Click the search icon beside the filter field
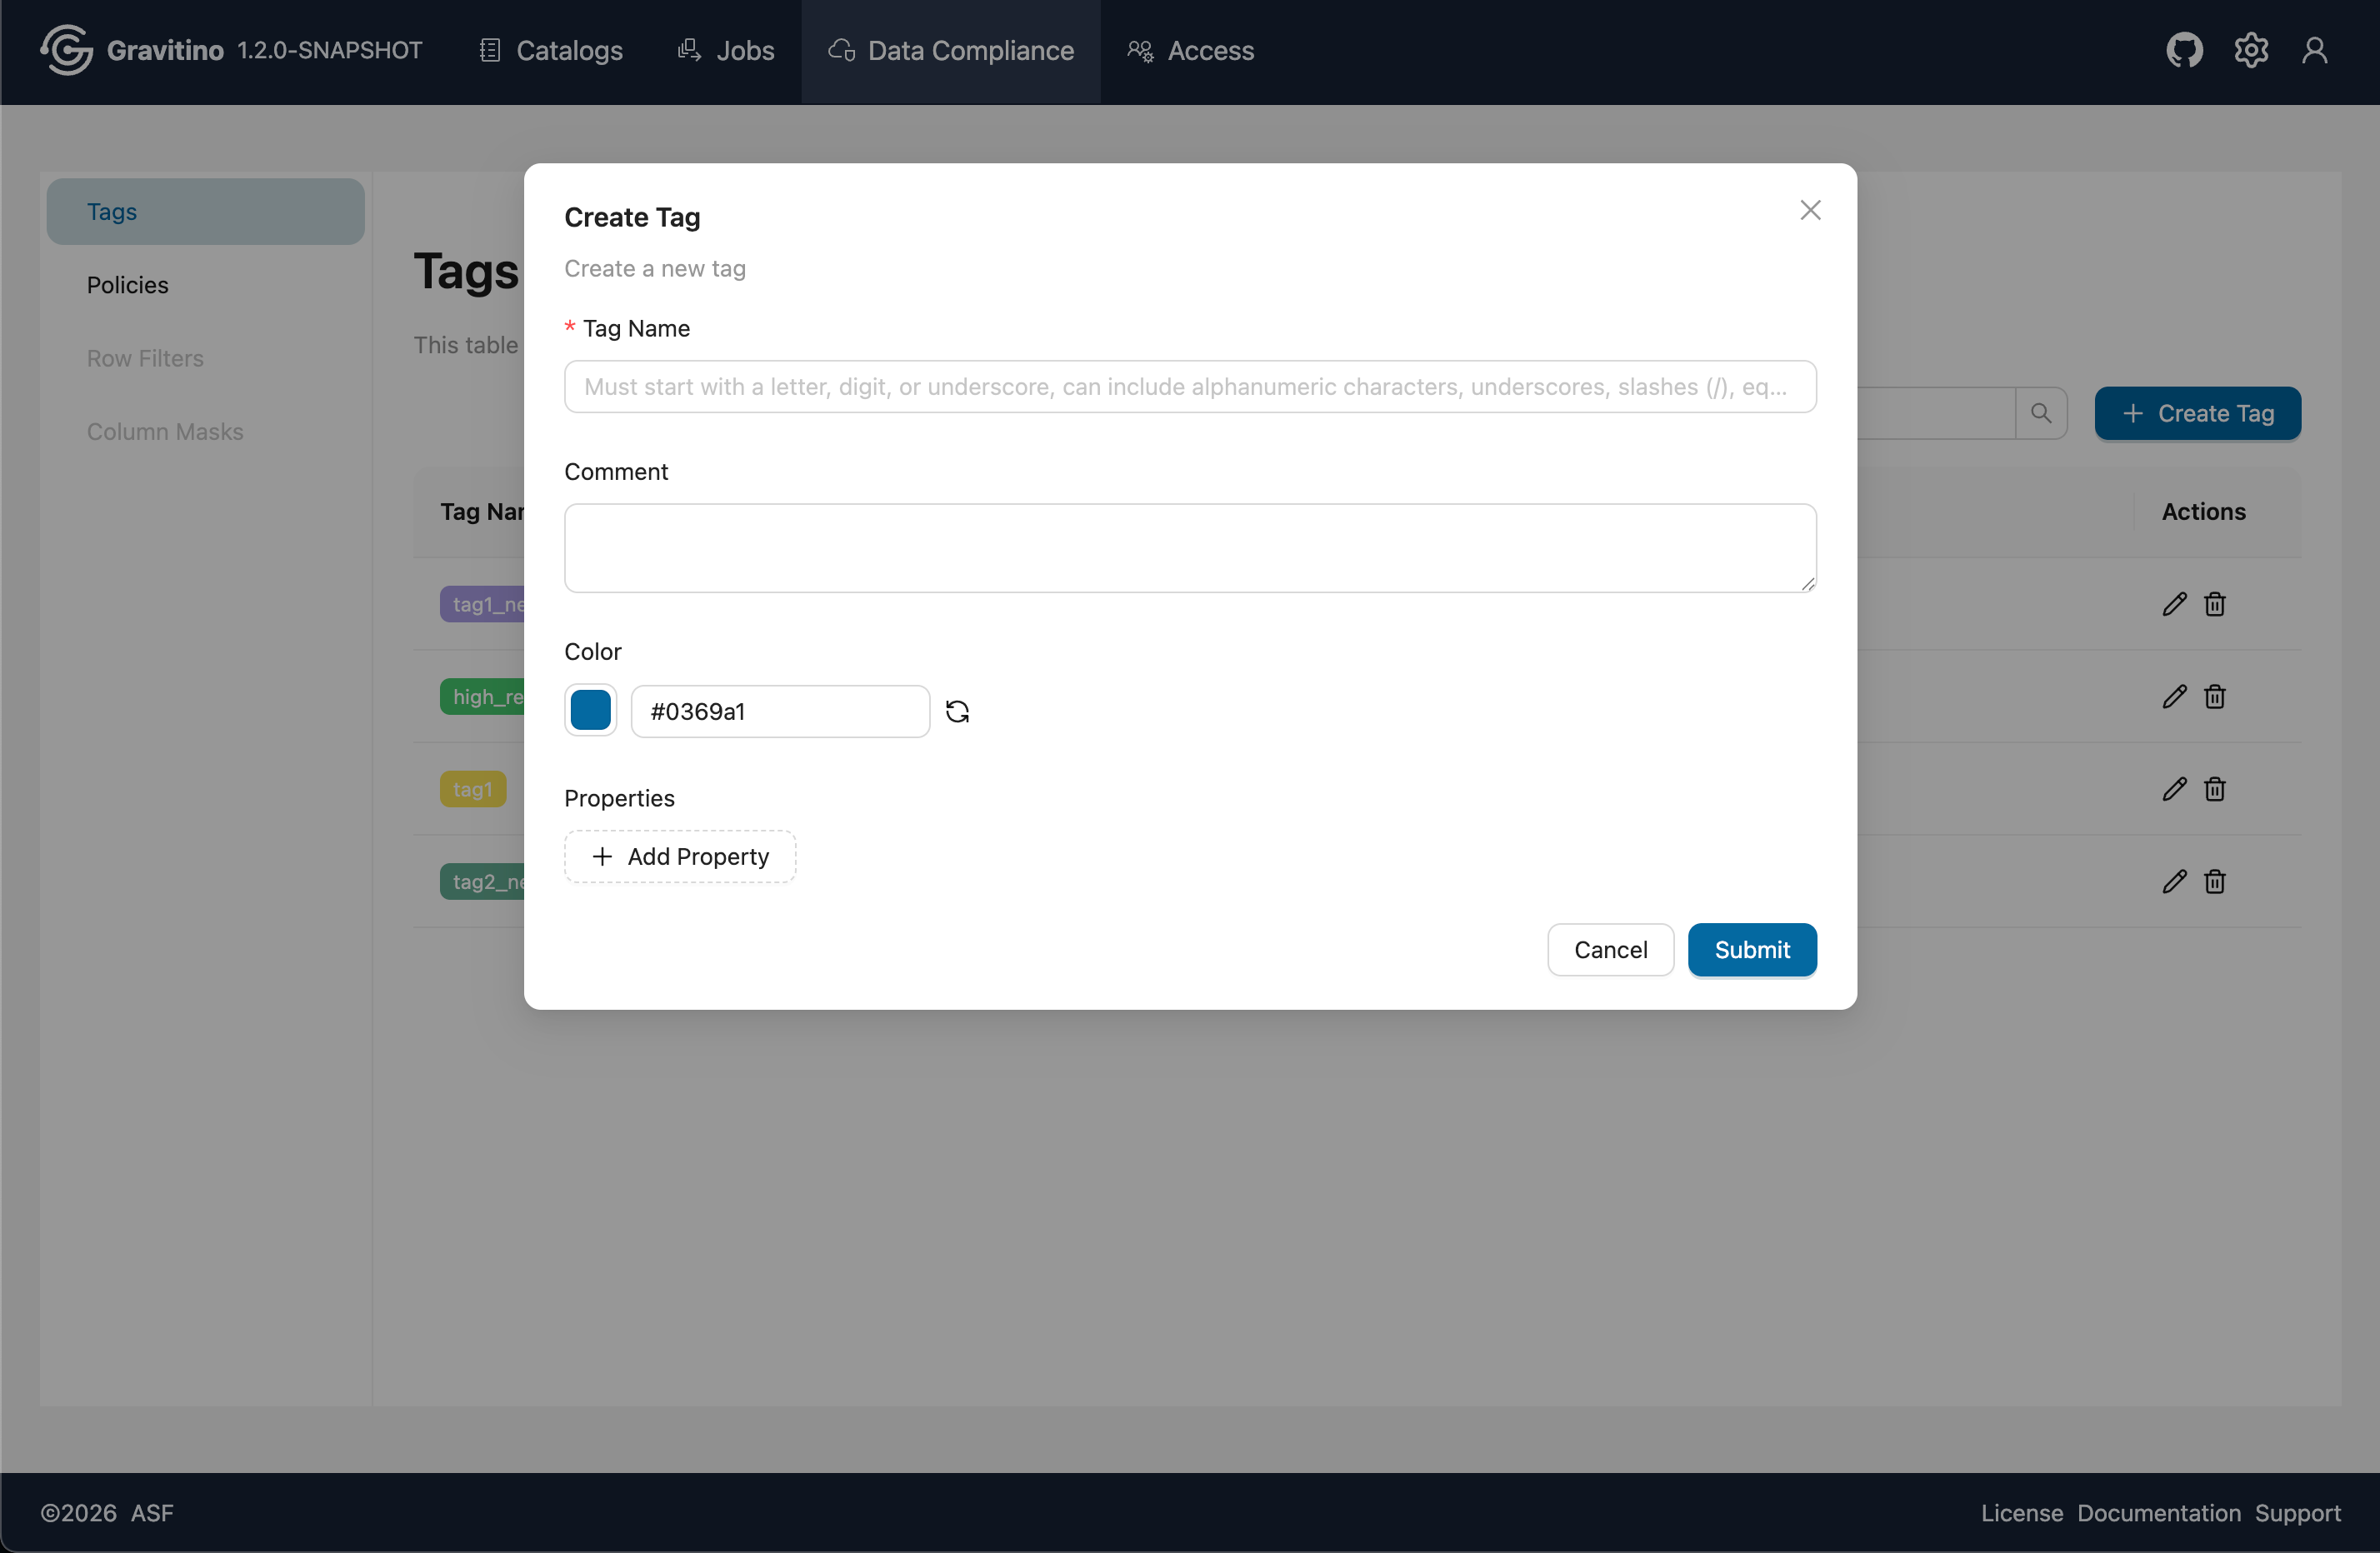The image size is (2380, 1553). [x=2042, y=413]
